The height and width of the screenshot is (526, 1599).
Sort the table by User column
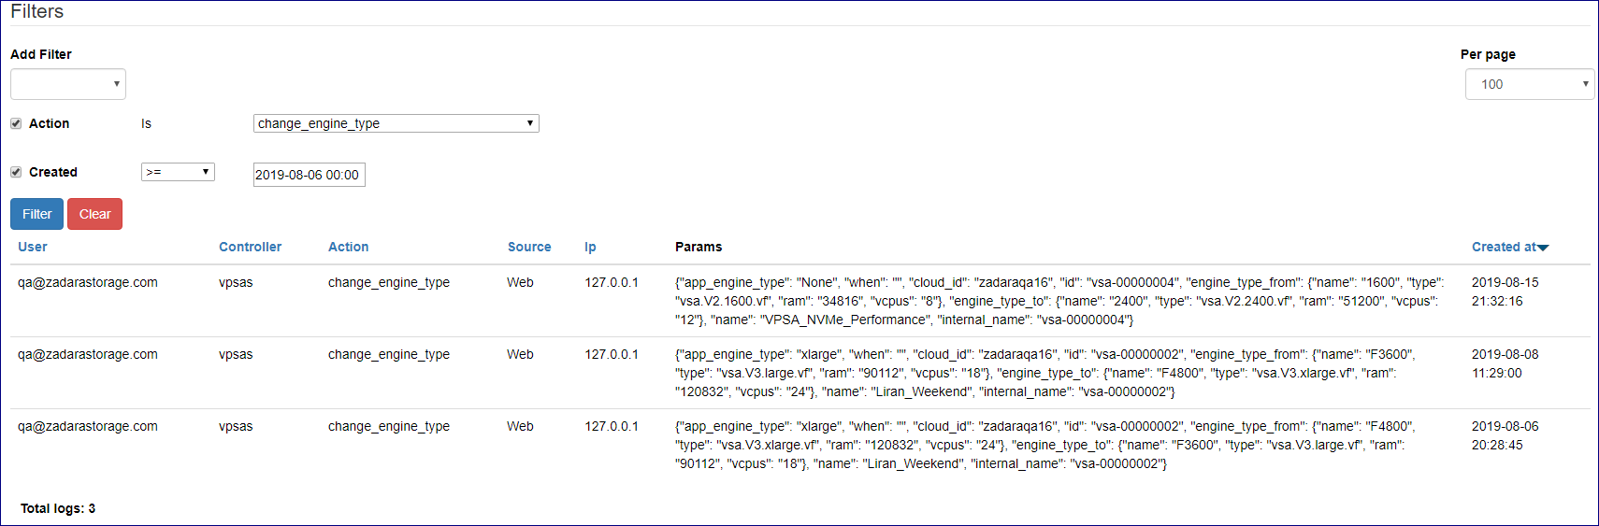(33, 247)
